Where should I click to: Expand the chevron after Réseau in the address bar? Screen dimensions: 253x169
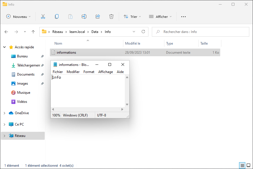[x=66, y=32]
